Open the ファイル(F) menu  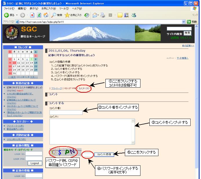click(x=8, y=9)
